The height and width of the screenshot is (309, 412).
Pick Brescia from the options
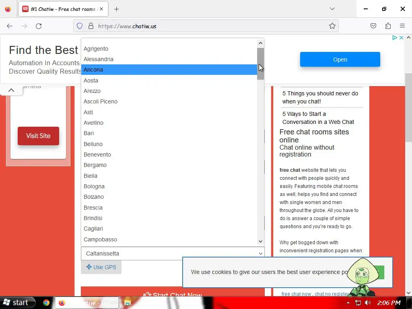click(169, 208)
